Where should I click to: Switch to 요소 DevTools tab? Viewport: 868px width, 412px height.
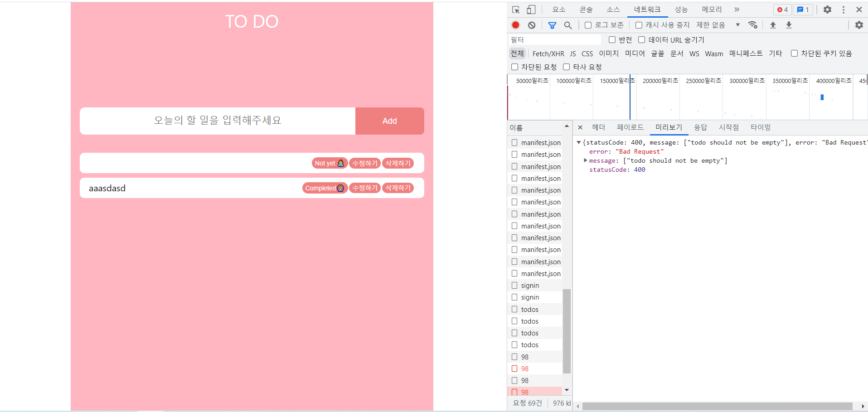[x=559, y=10]
